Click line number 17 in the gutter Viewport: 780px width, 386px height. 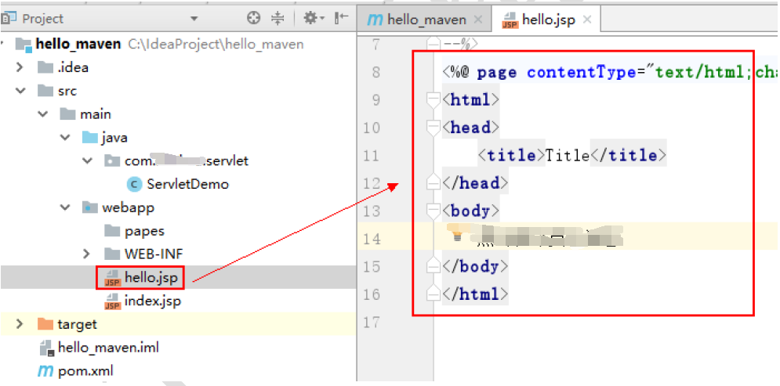pos(372,323)
